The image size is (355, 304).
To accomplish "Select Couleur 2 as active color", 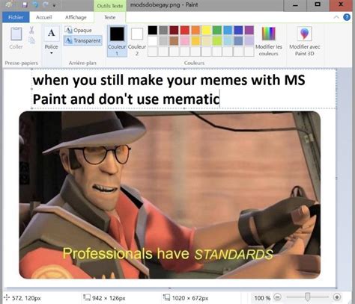I will [137, 41].
